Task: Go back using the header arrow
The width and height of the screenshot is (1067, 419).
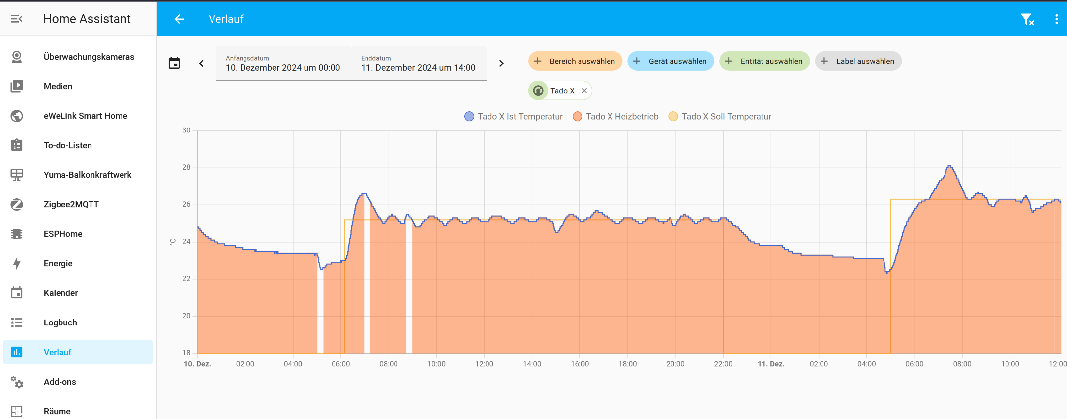Action: click(179, 19)
